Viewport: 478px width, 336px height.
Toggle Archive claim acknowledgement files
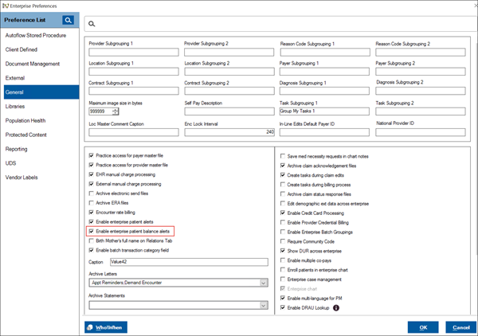[283, 166]
